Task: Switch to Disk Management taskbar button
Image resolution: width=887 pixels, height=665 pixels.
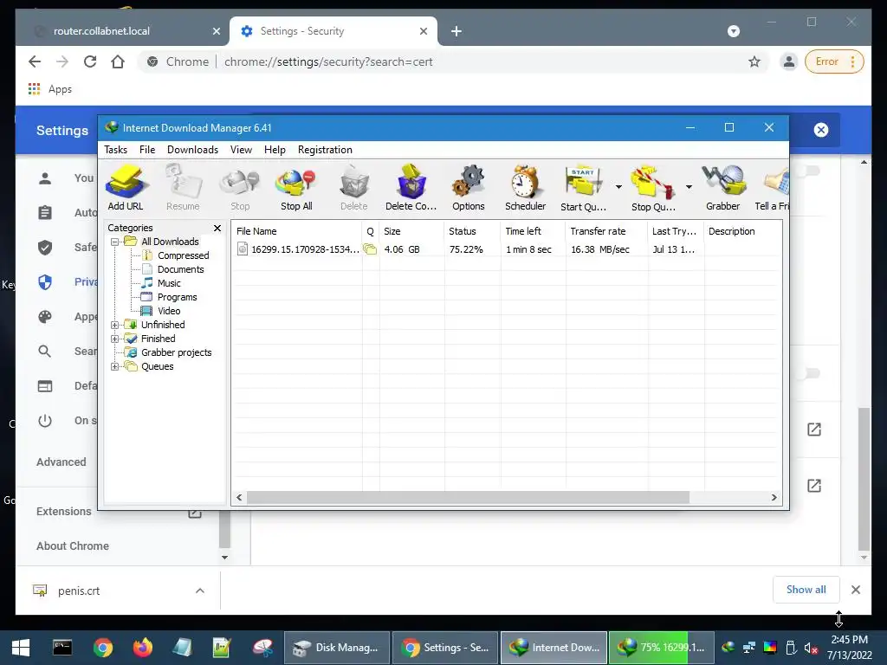Action: click(x=337, y=648)
